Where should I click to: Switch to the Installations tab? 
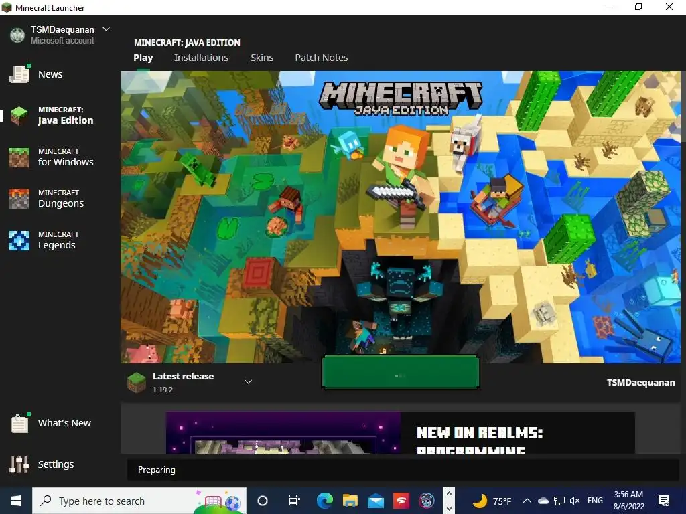coord(201,58)
